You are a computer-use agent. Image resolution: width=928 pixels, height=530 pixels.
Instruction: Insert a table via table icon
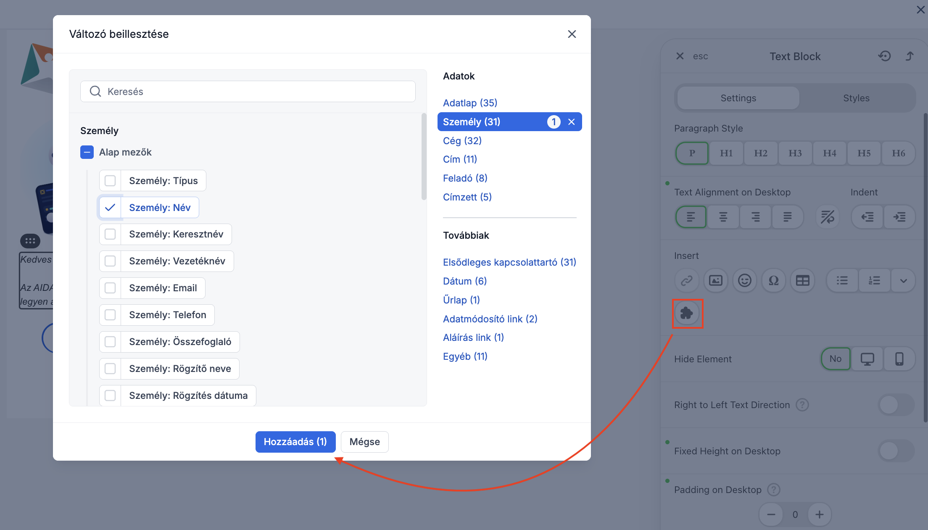coord(803,280)
